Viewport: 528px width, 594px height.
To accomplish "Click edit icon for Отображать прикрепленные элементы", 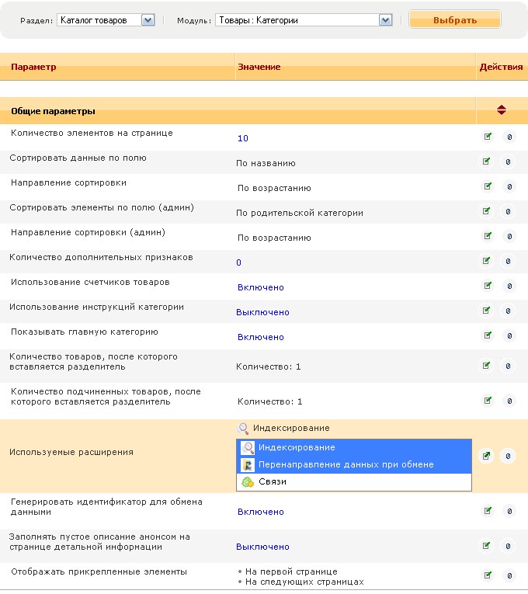I will pyautogui.click(x=487, y=575).
